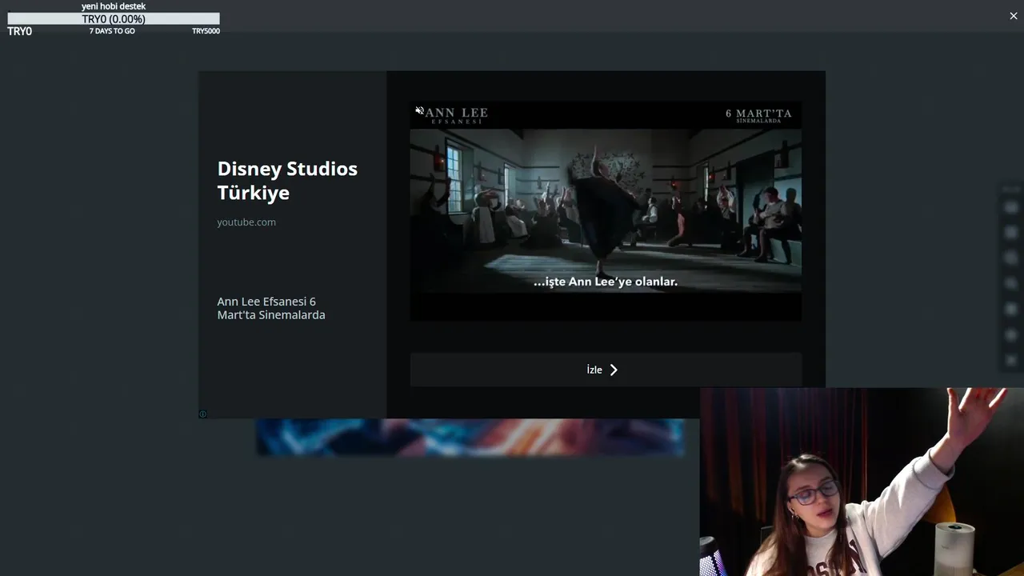Open the youtube.com link

coord(246,222)
